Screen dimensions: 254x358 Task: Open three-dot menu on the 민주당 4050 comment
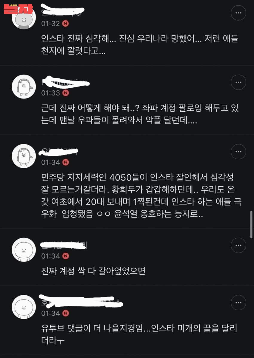238,152
